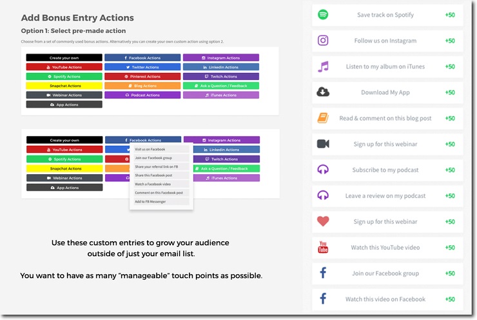Click iTunes Actions in the top grid

point(221,95)
